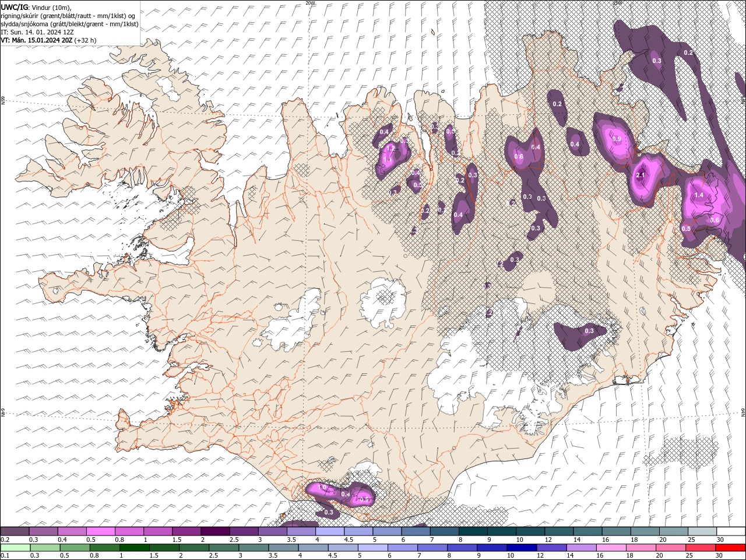746x560 pixels.
Task: Pick the bottom-row violet swatch starting at 14
Action: pyautogui.click(x=581, y=548)
